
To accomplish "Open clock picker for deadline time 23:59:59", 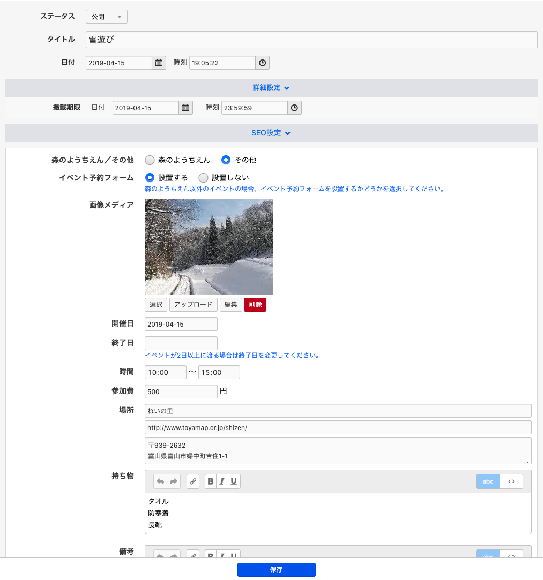I will [294, 108].
